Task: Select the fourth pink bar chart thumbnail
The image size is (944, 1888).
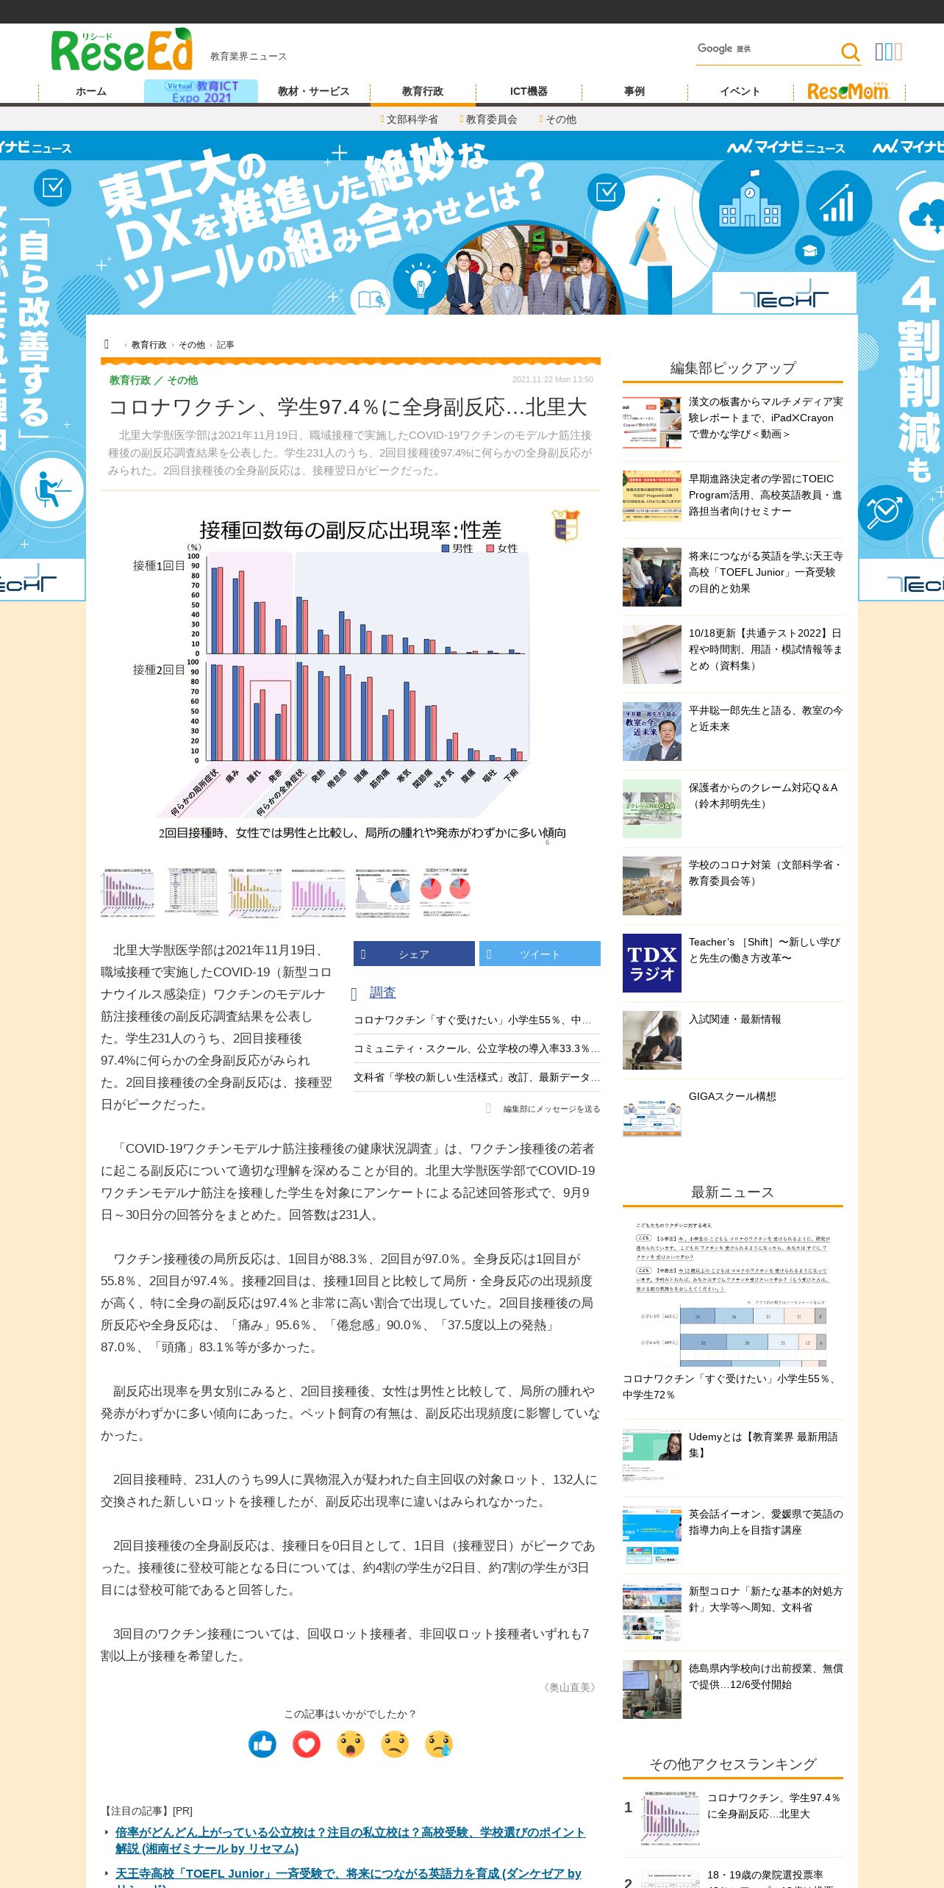Action: [319, 892]
